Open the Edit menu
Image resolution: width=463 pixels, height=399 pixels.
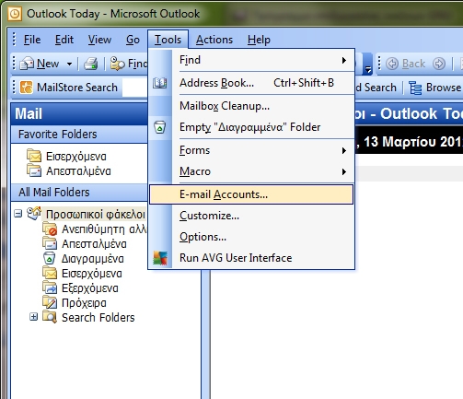point(64,40)
